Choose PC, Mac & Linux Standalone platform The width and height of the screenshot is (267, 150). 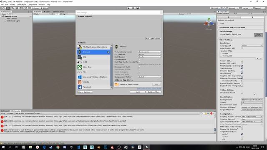click(x=93, y=47)
